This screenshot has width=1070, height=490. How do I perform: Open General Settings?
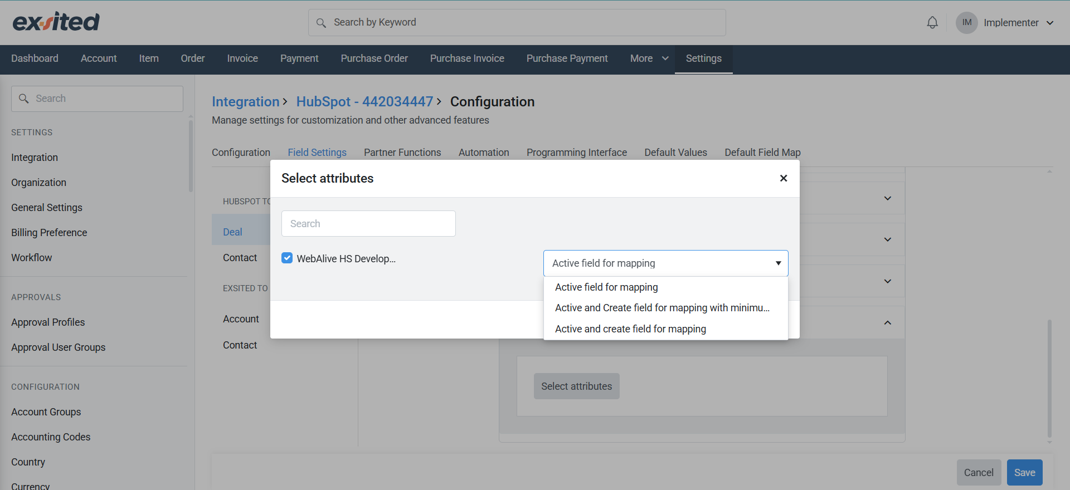47,208
